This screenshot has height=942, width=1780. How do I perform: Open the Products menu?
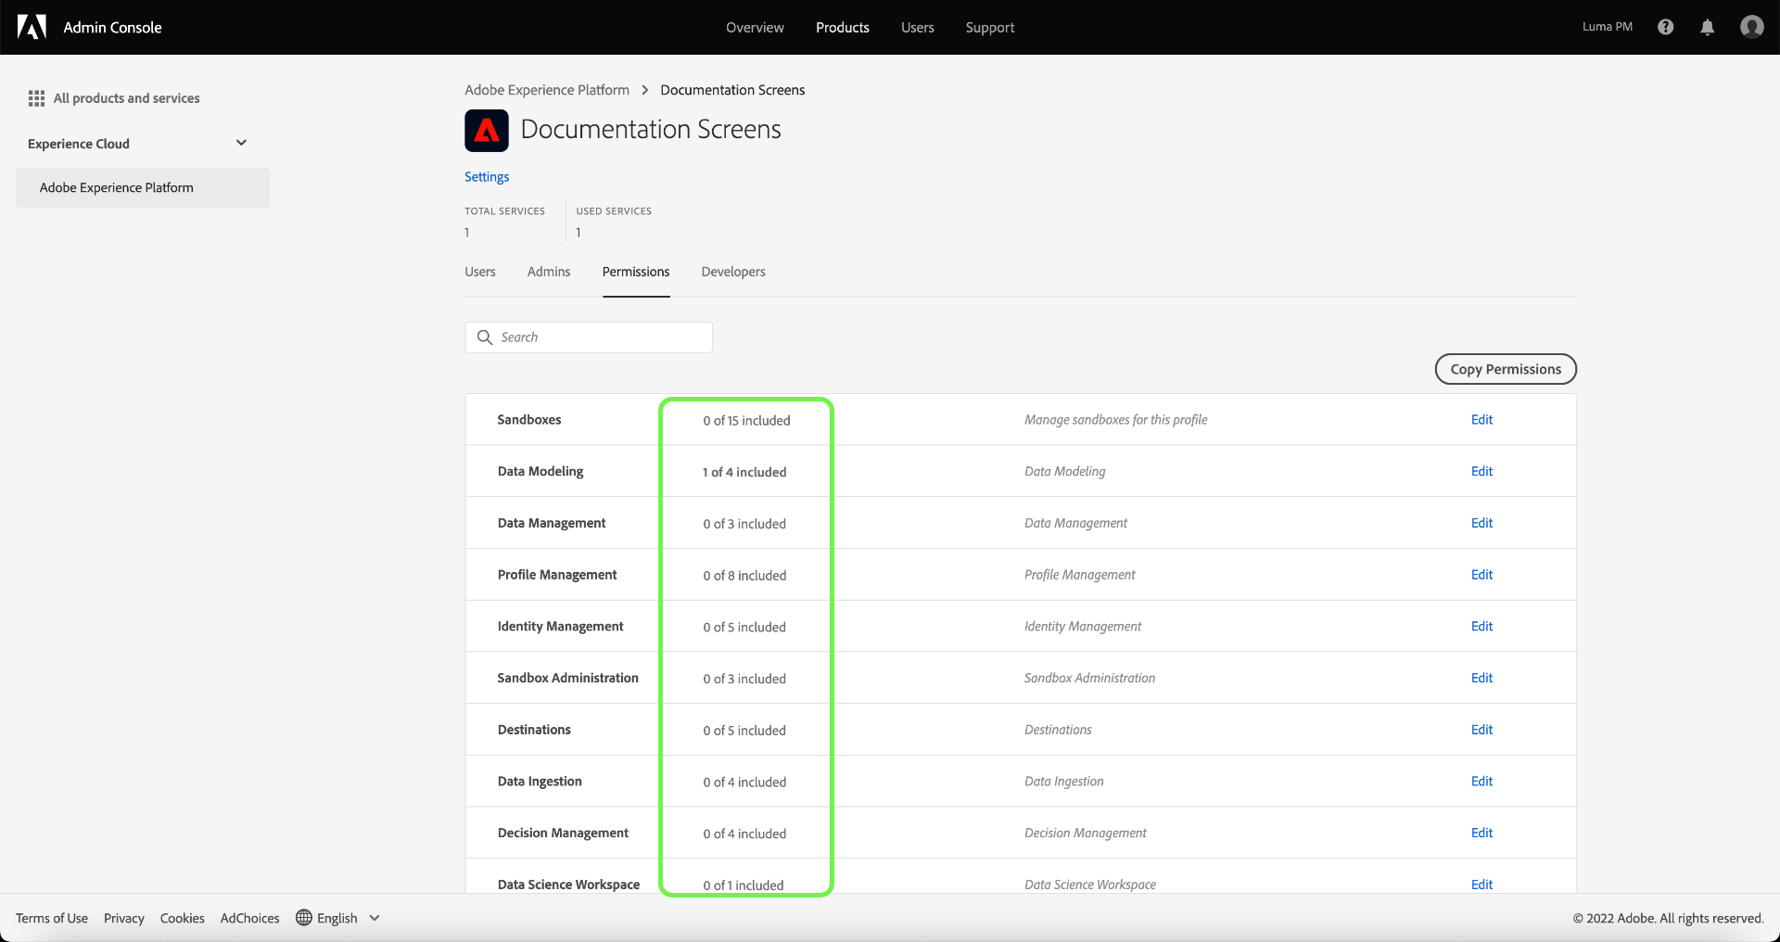coord(843,28)
